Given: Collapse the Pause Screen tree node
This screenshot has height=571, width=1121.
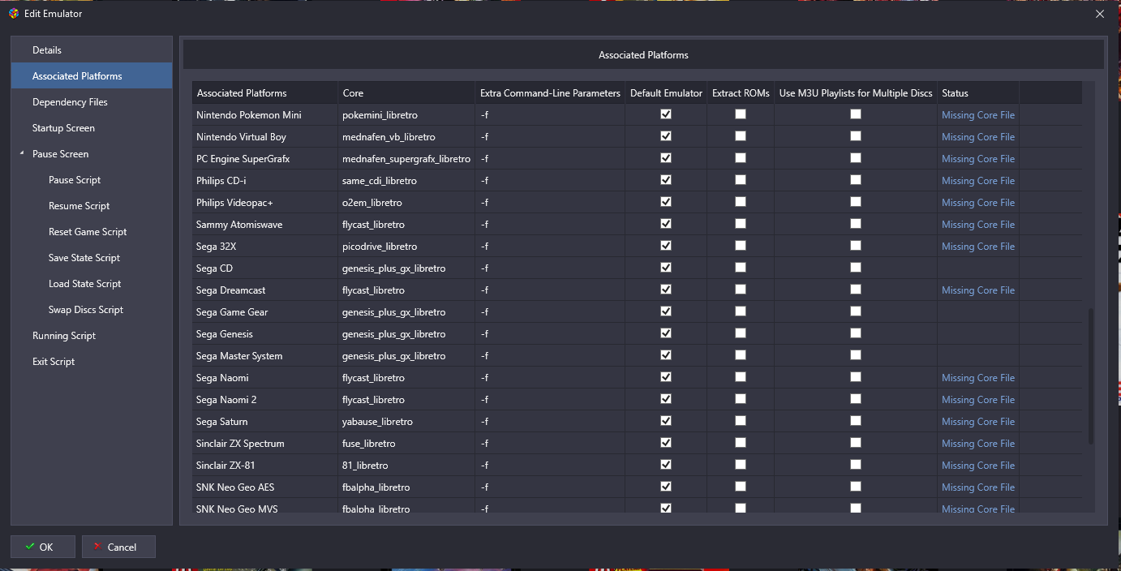Looking at the screenshot, I should tap(22, 154).
